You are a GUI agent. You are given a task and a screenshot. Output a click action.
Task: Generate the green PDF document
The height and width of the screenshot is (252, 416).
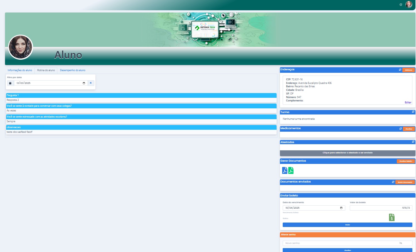pos(291,170)
